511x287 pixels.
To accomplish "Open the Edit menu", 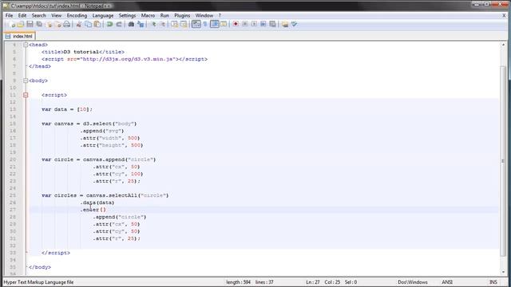I will click(x=22, y=16).
